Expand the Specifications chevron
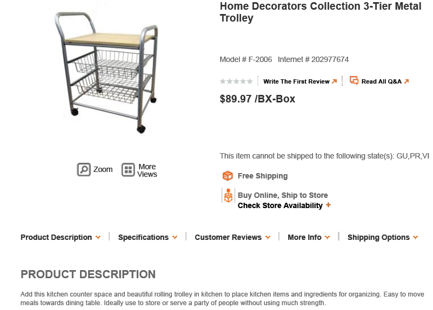 click(x=175, y=237)
